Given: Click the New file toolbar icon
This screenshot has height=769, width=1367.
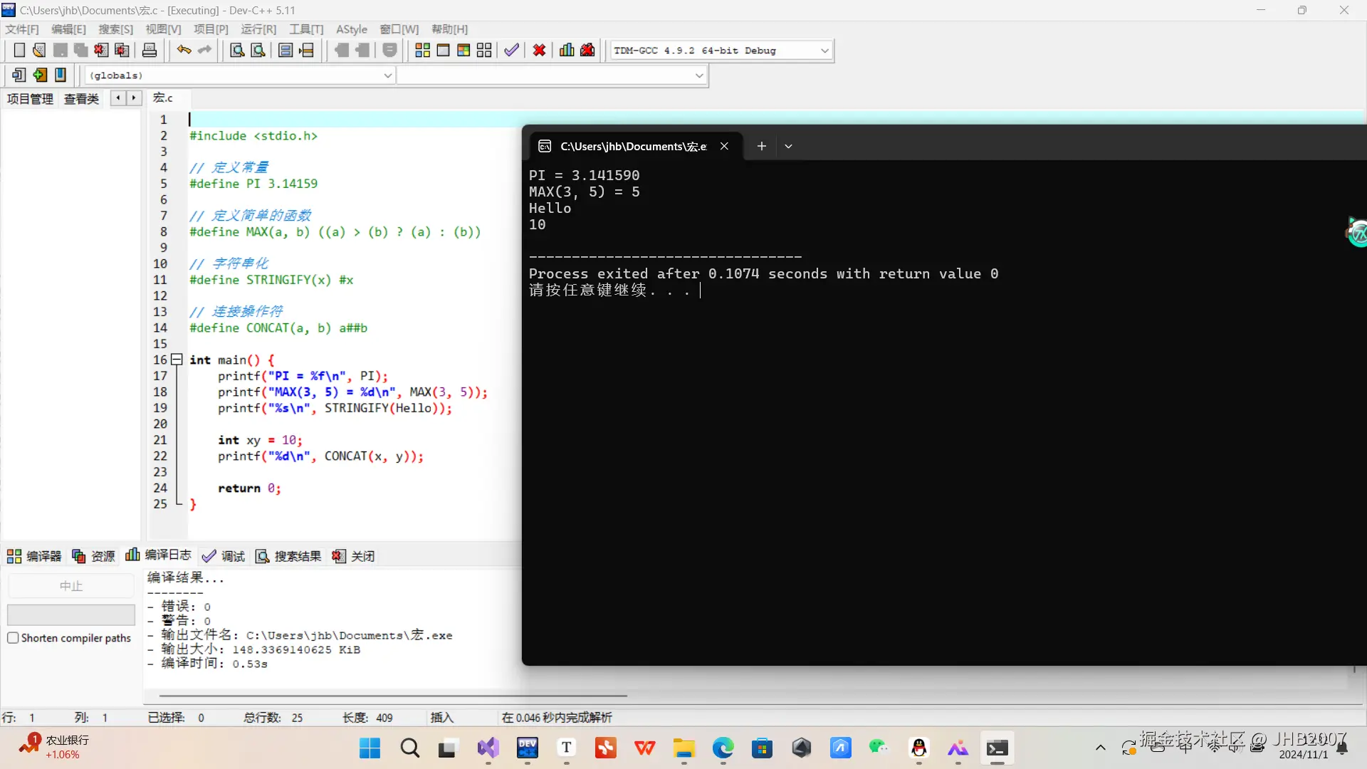Looking at the screenshot, I should point(19,51).
